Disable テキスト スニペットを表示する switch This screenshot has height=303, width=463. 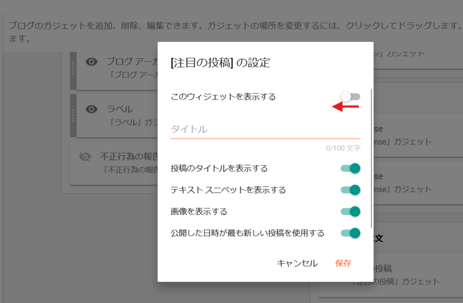pos(350,190)
